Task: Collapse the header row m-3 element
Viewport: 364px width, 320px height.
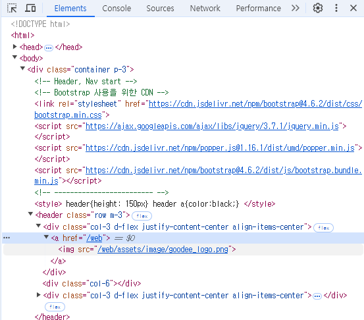Action: pyautogui.click(x=30, y=214)
